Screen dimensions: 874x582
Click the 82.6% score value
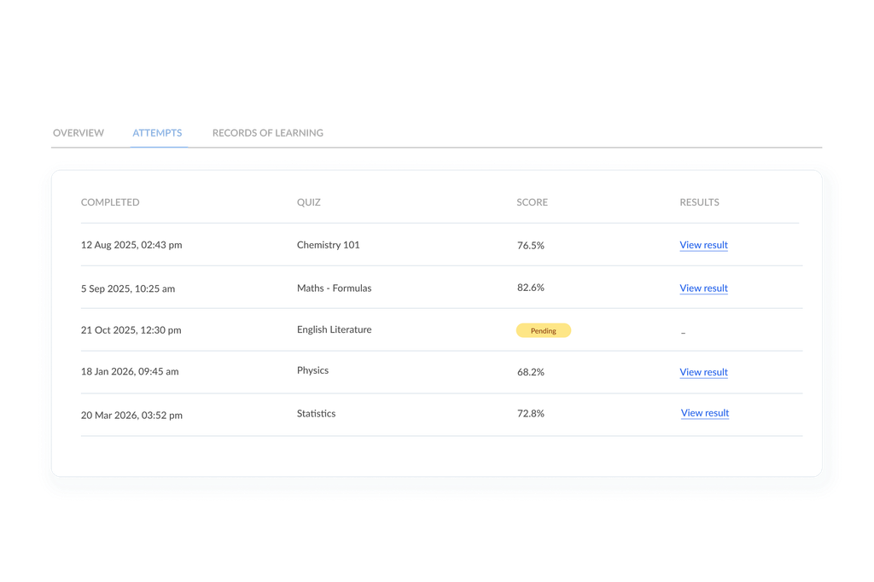[x=530, y=288]
